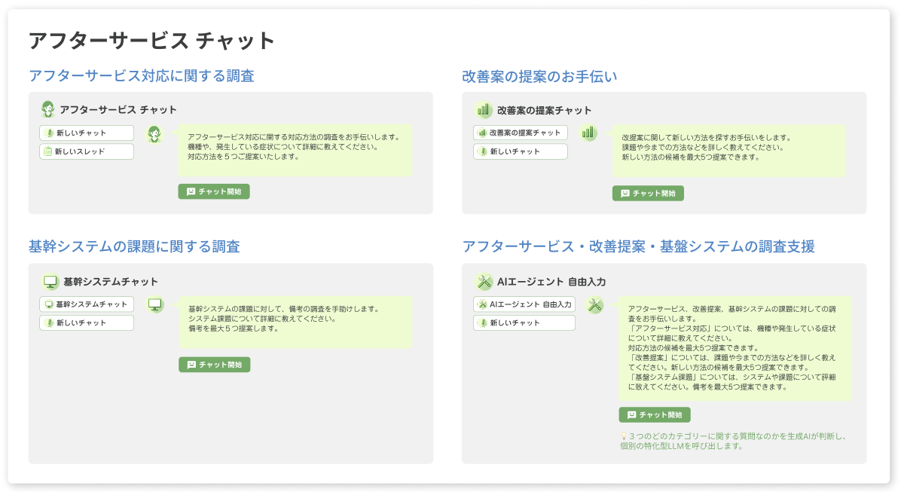Image resolution: width=904 pixels, height=492 pixels.
Task: Select the 新しいスレッド sidebar item
Action: click(x=87, y=151)
